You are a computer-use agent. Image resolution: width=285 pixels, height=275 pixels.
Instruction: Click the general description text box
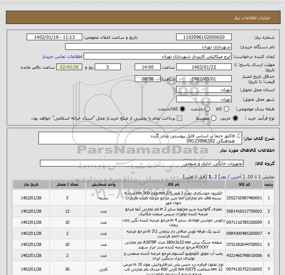click(x=140, y=138)
